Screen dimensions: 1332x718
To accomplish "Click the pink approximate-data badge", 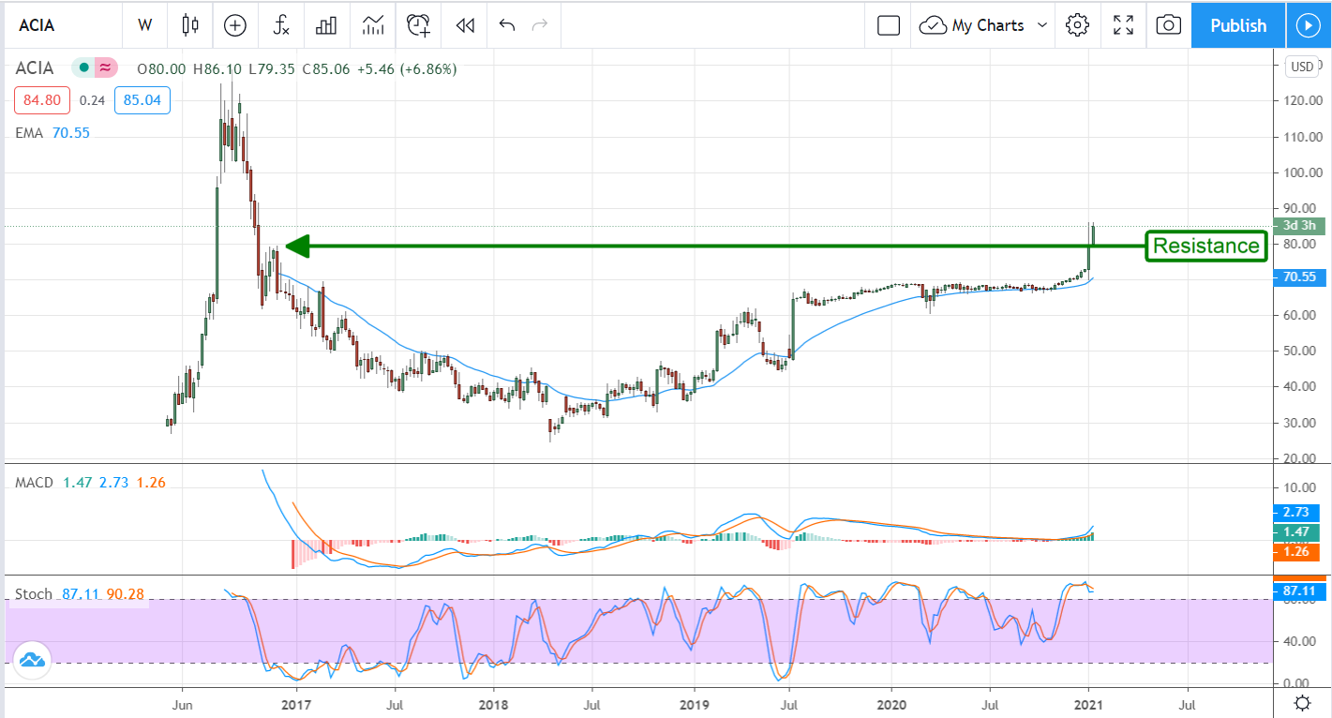I will click(106, 68).
